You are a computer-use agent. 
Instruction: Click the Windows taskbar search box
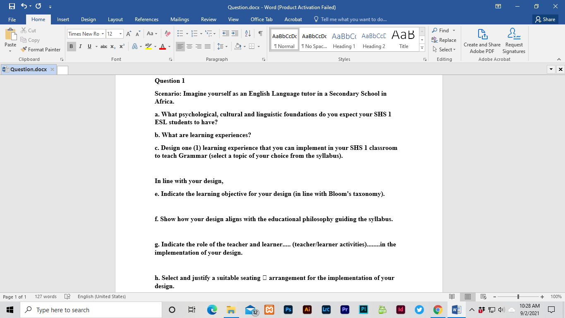tap(90, 310)
